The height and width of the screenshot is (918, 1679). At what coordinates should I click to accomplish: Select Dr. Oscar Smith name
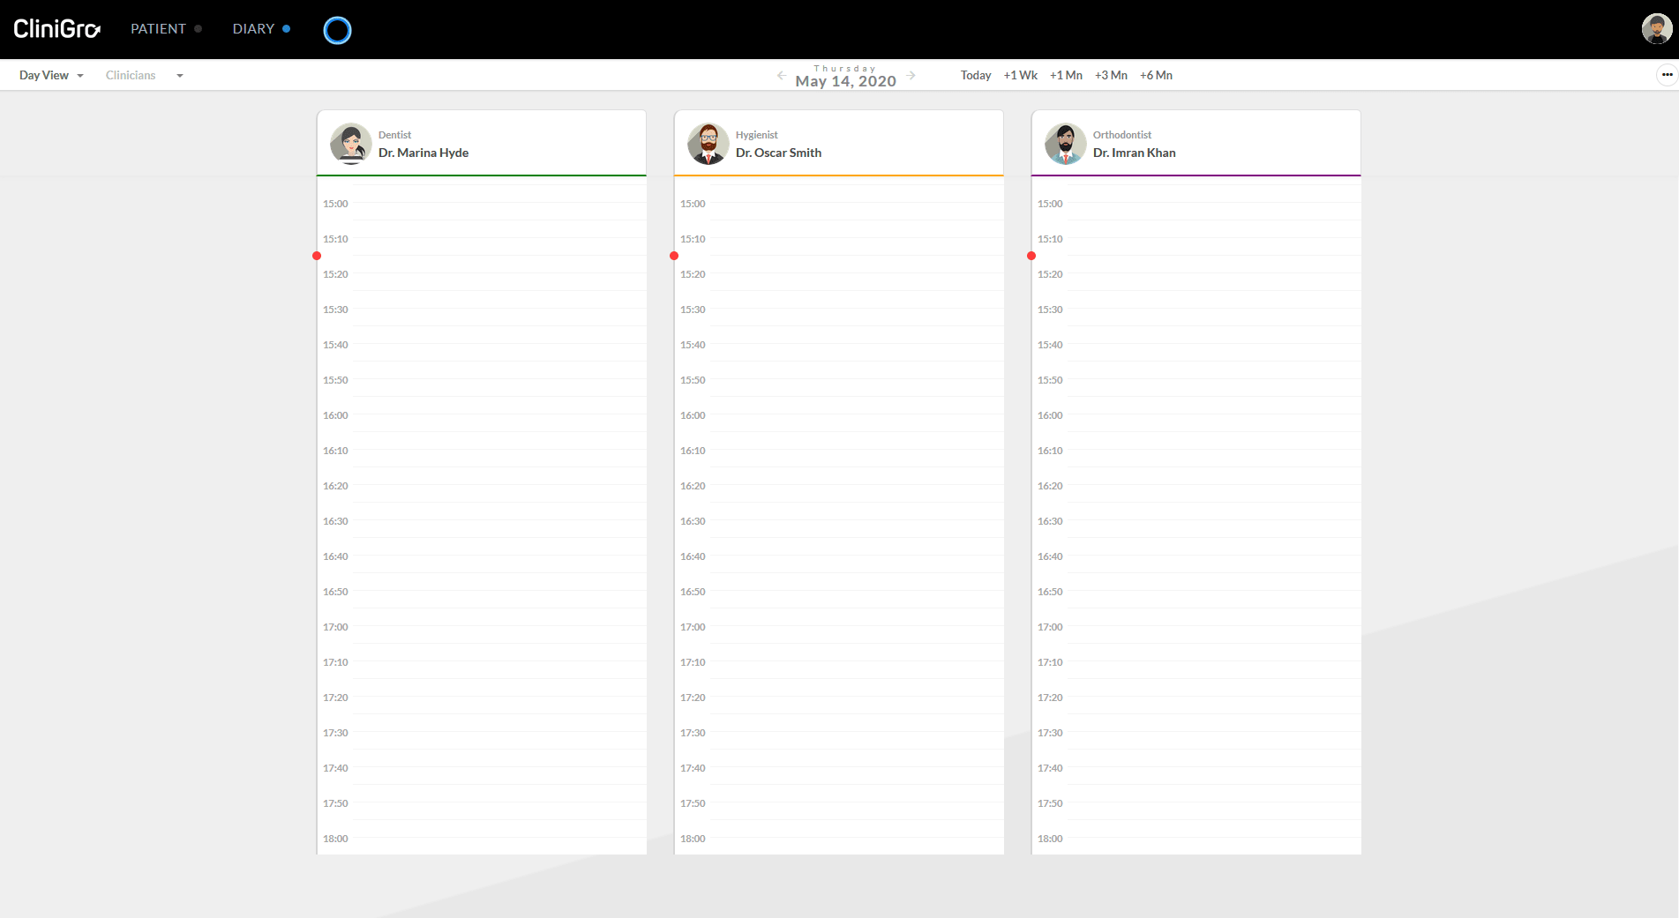click(x=778, y=153)
